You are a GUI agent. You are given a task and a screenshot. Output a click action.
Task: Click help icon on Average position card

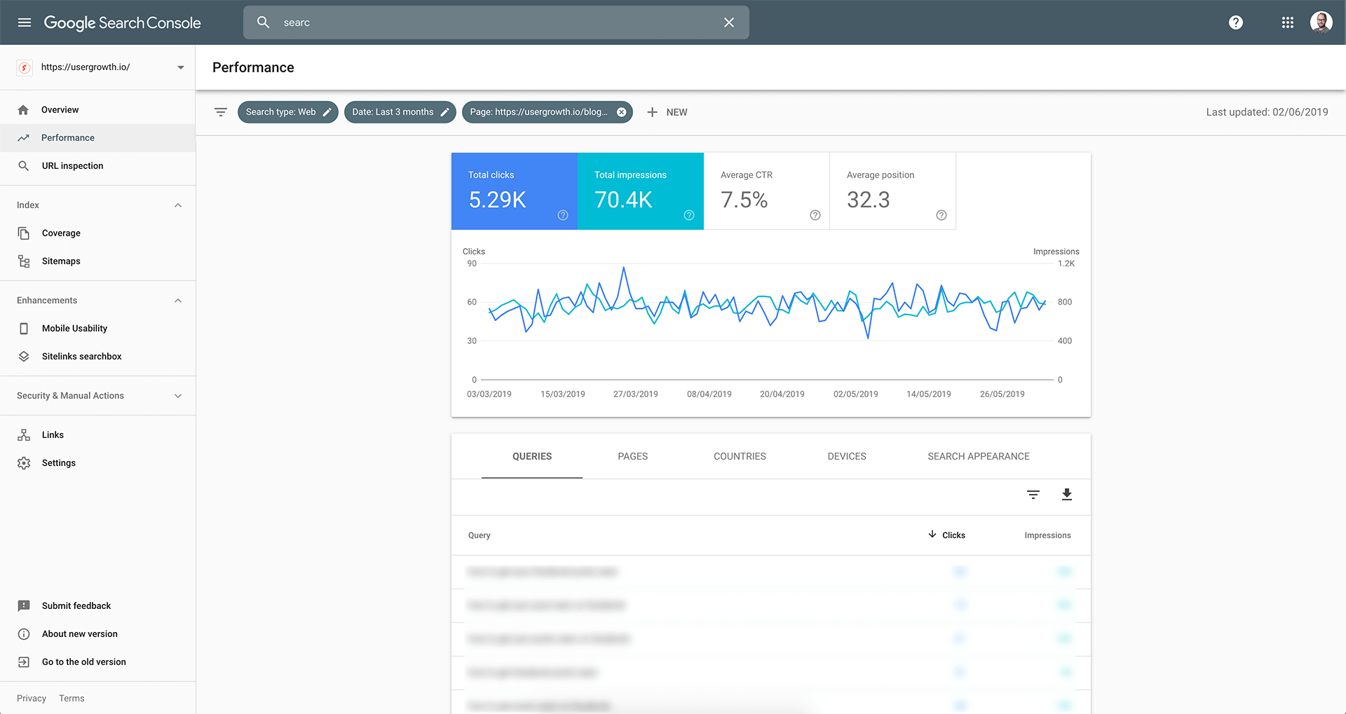tap(941, 215)
